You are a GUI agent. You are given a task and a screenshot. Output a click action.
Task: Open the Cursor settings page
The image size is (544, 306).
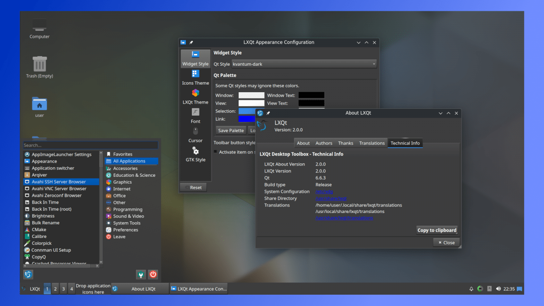click(195, 135)
